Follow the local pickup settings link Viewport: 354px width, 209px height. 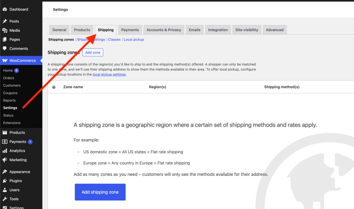(x=109, y=74)
